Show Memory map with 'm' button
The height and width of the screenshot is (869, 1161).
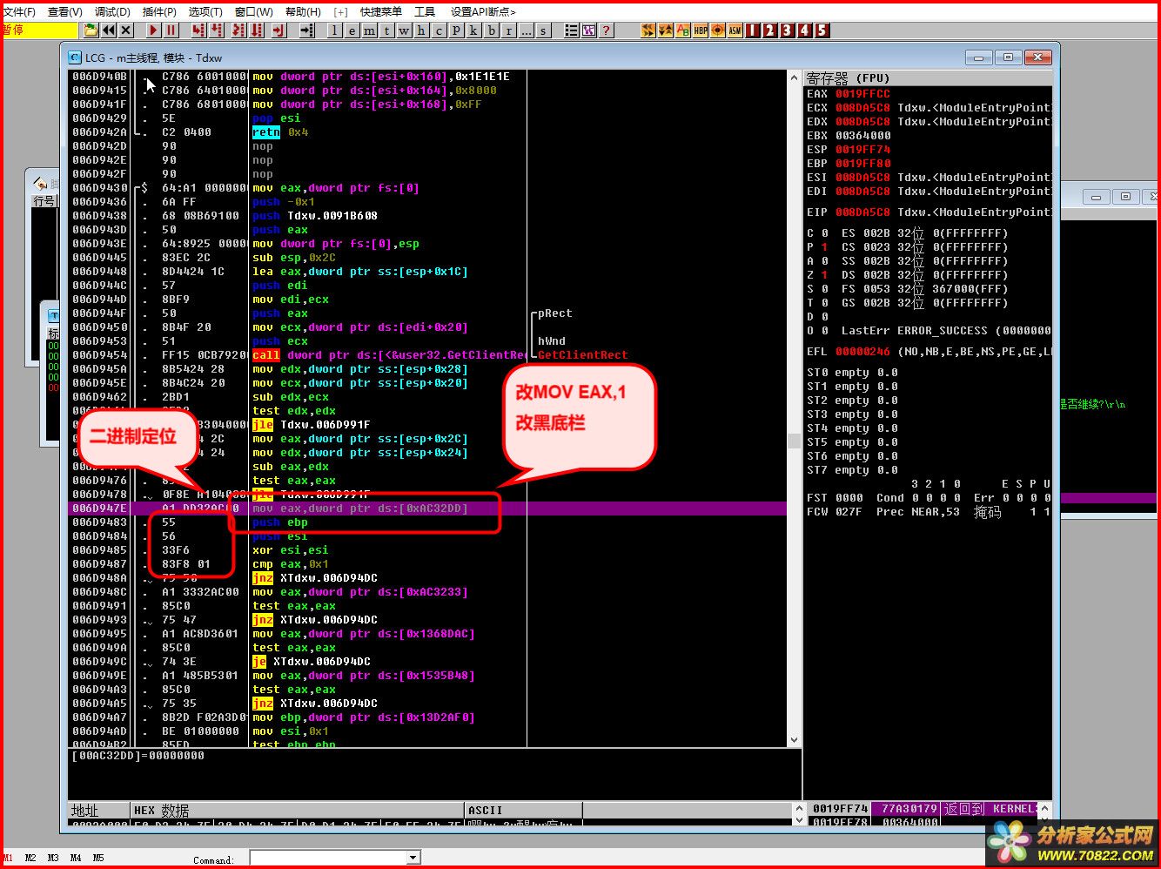tap(370, 30)
